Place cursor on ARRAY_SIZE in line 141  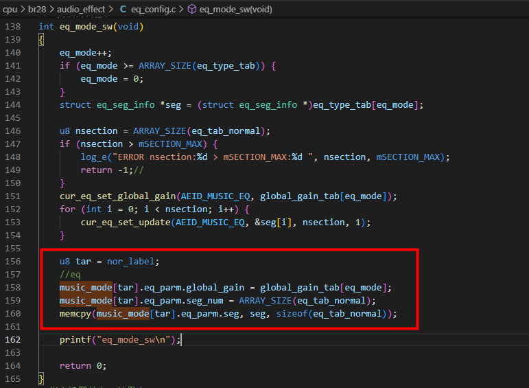pos(165,66)
